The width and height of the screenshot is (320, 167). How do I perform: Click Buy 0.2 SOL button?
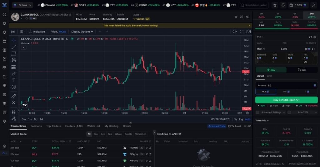click(x=286, y=100)
